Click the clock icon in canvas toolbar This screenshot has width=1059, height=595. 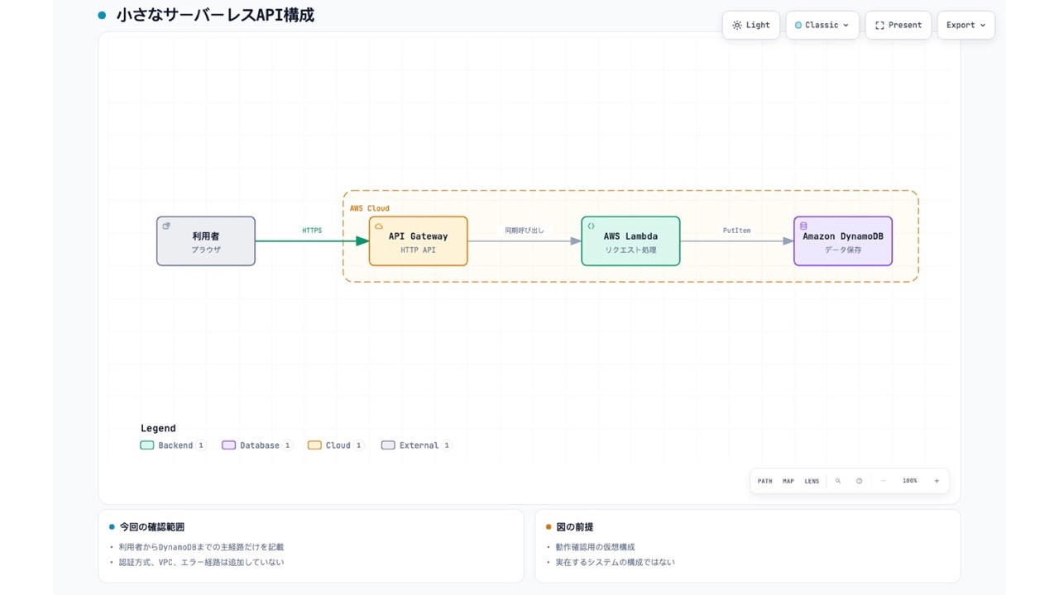859,481
